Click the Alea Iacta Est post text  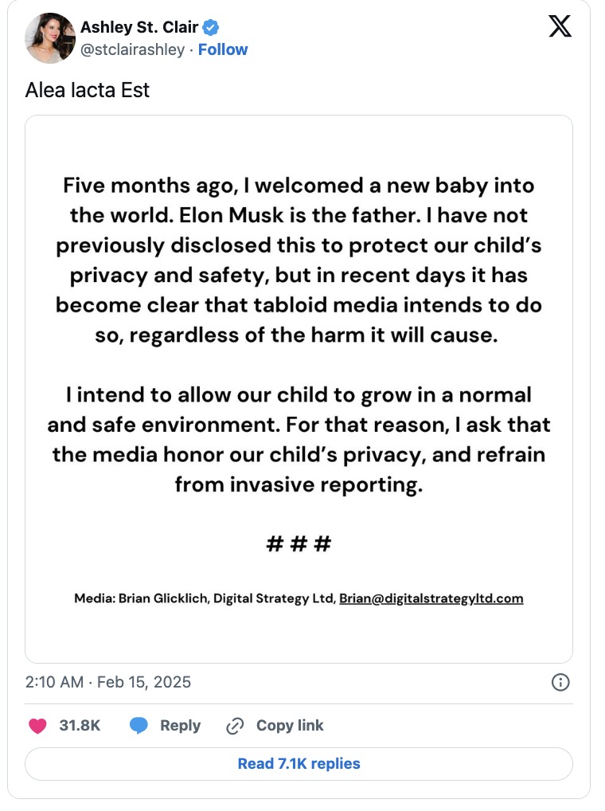[88, 90]
